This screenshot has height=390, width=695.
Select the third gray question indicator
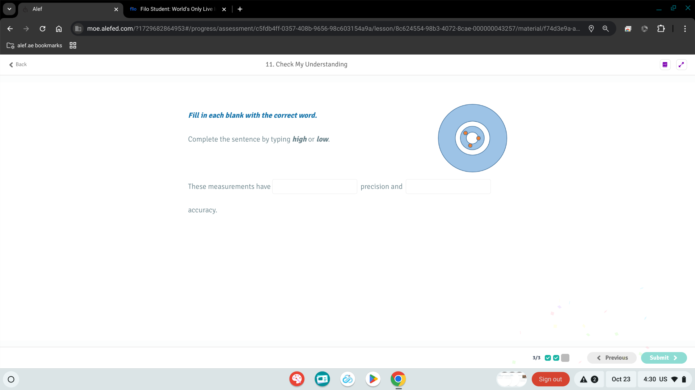(565, 358)
